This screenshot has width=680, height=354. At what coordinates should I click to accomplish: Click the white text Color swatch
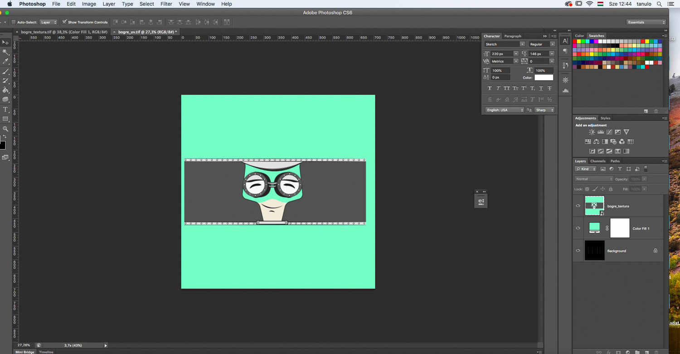544,78
